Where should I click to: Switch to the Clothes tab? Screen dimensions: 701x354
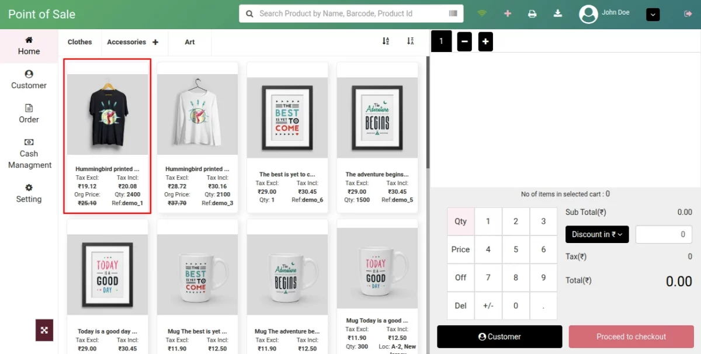tap(79, 42)
